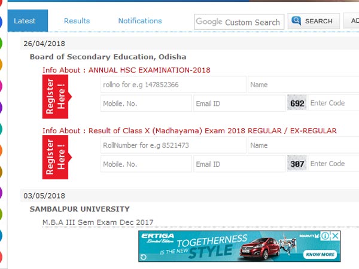
Task: Focus the Google Custom Search box
Action: [238, 22]
